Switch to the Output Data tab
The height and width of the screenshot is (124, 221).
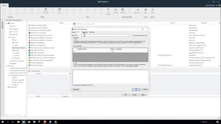(x=85, y=32)
